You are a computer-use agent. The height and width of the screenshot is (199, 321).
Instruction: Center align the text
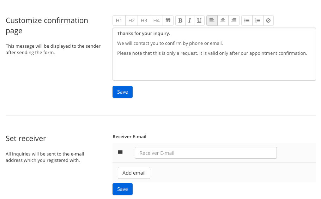[223, 21]
